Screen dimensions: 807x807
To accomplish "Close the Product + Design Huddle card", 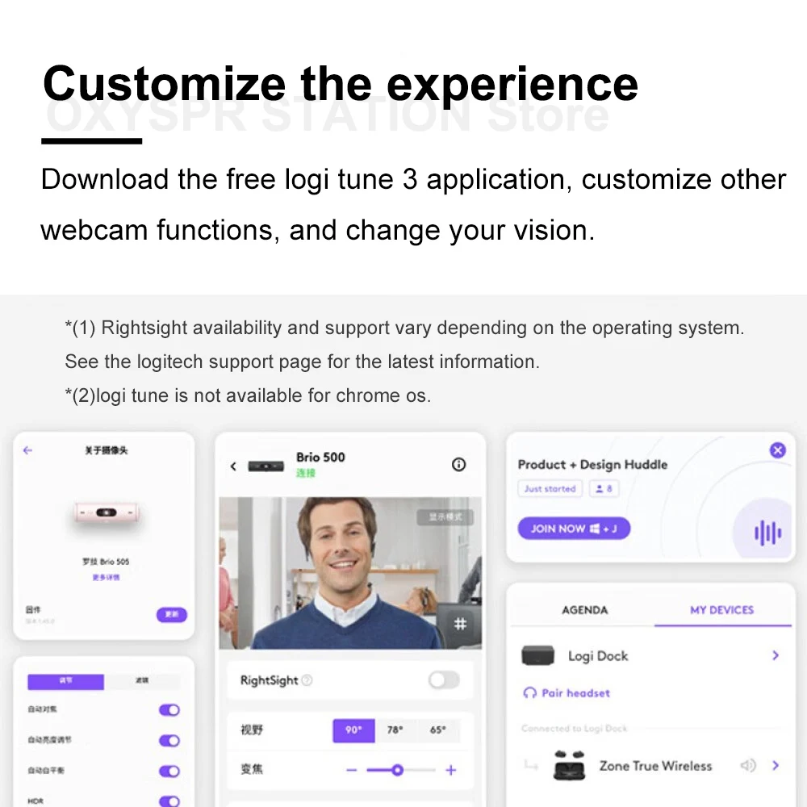I will (x=778, y=450).
